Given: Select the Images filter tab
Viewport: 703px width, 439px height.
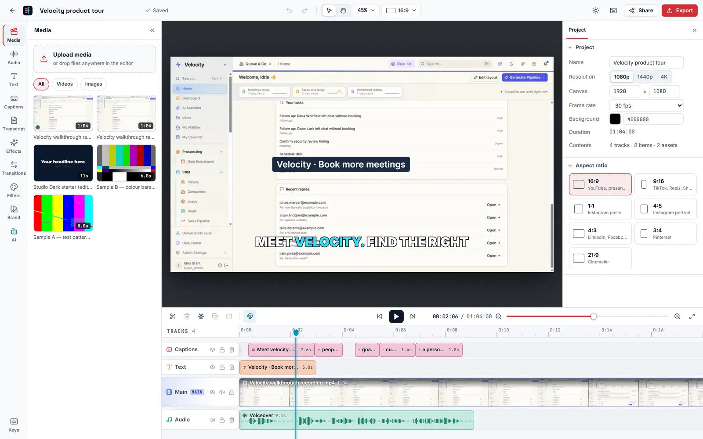Looking at the screenshot, I should click(94, 84).
